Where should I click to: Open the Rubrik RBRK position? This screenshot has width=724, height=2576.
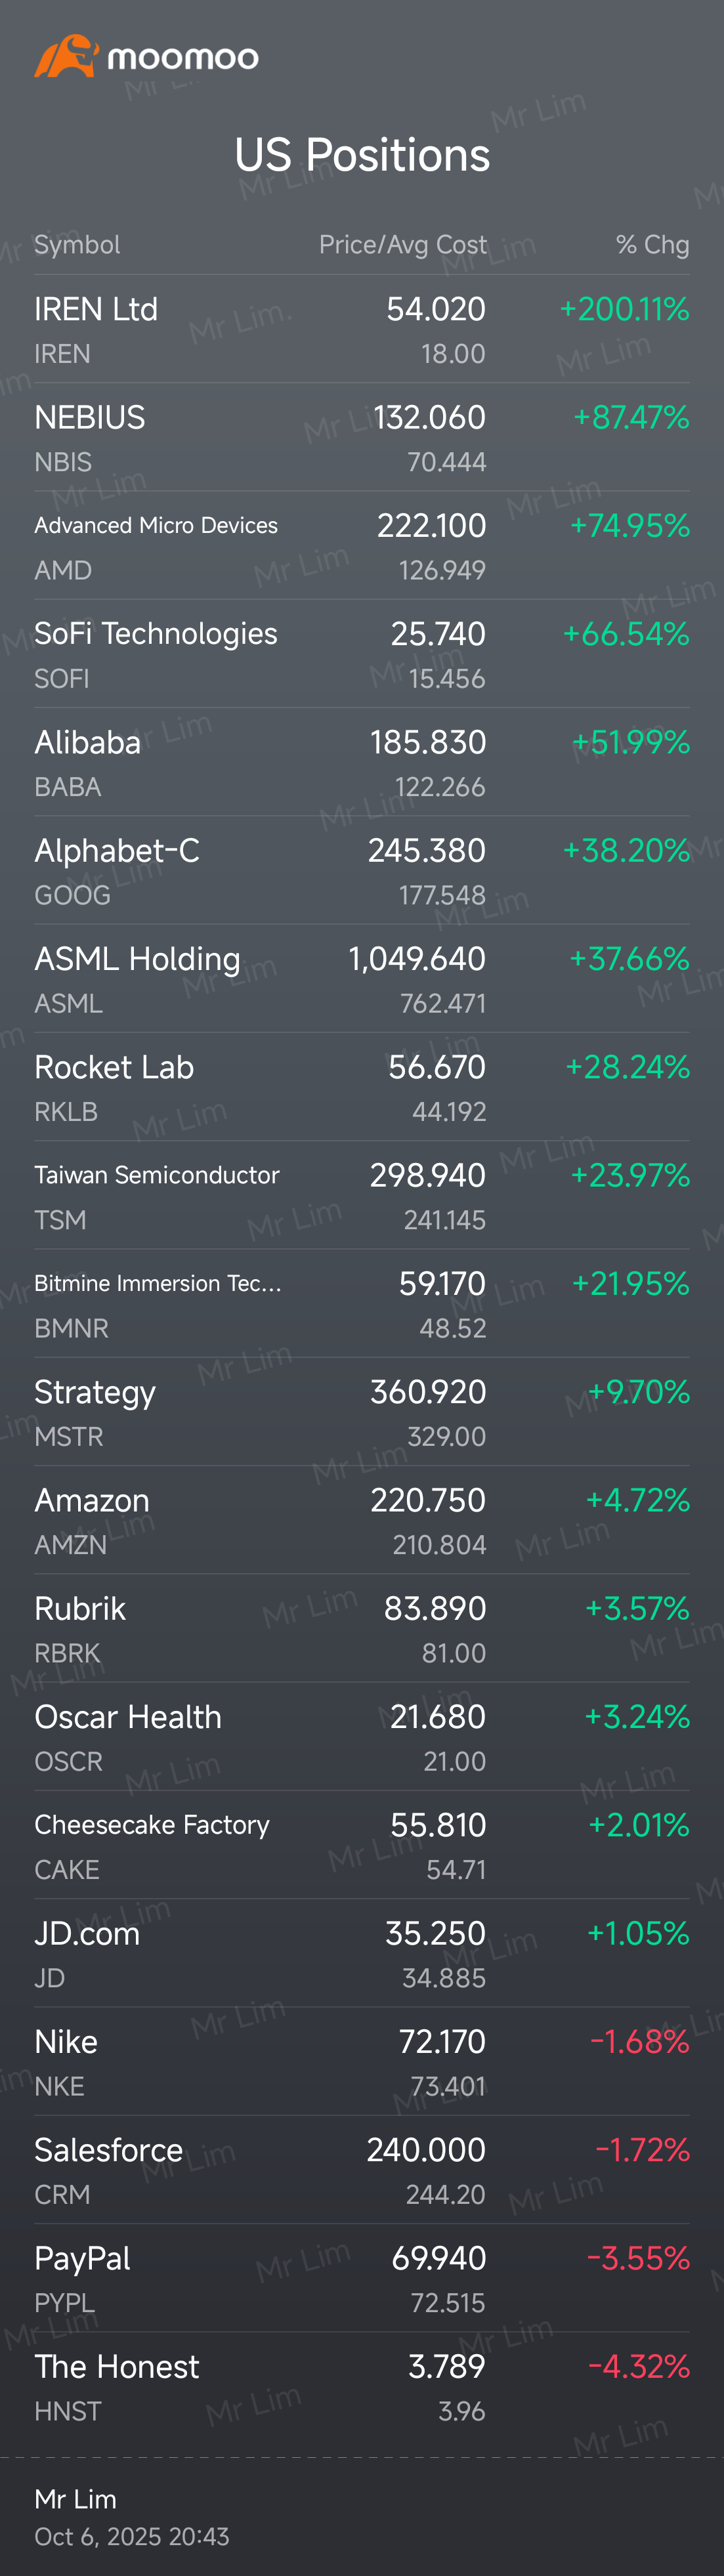(361, 1629)
